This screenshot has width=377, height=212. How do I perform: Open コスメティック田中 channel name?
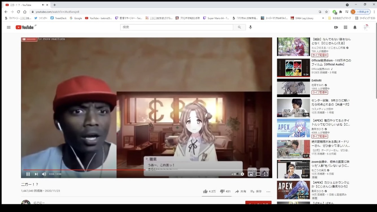[x=322, y=110]
